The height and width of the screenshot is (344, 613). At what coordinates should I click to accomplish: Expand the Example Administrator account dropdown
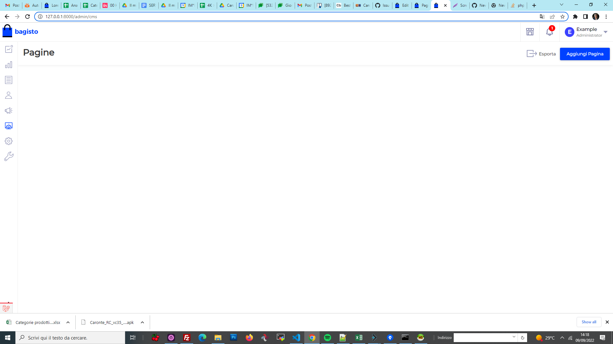[605, 32]
